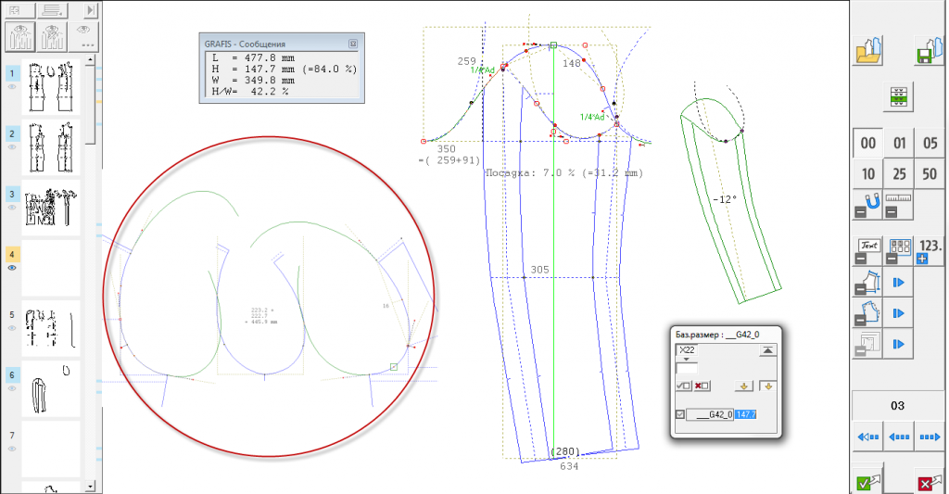The image size is (949, 494).
Task: Collapse size panel with up-arrow button
Action: tap(766, 350)
